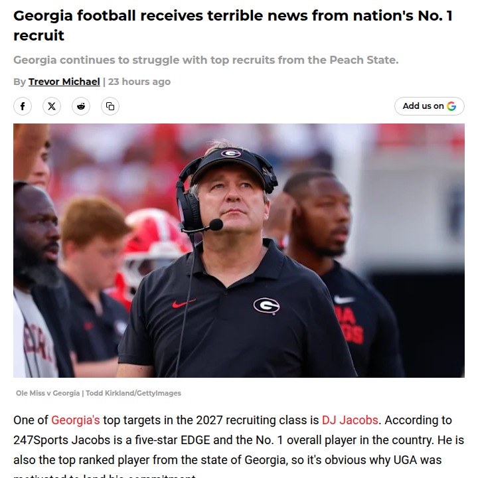This screenshot has width=478, height=478.
Task: Click the Google G logo icon
Action: (x=451, y=106)
